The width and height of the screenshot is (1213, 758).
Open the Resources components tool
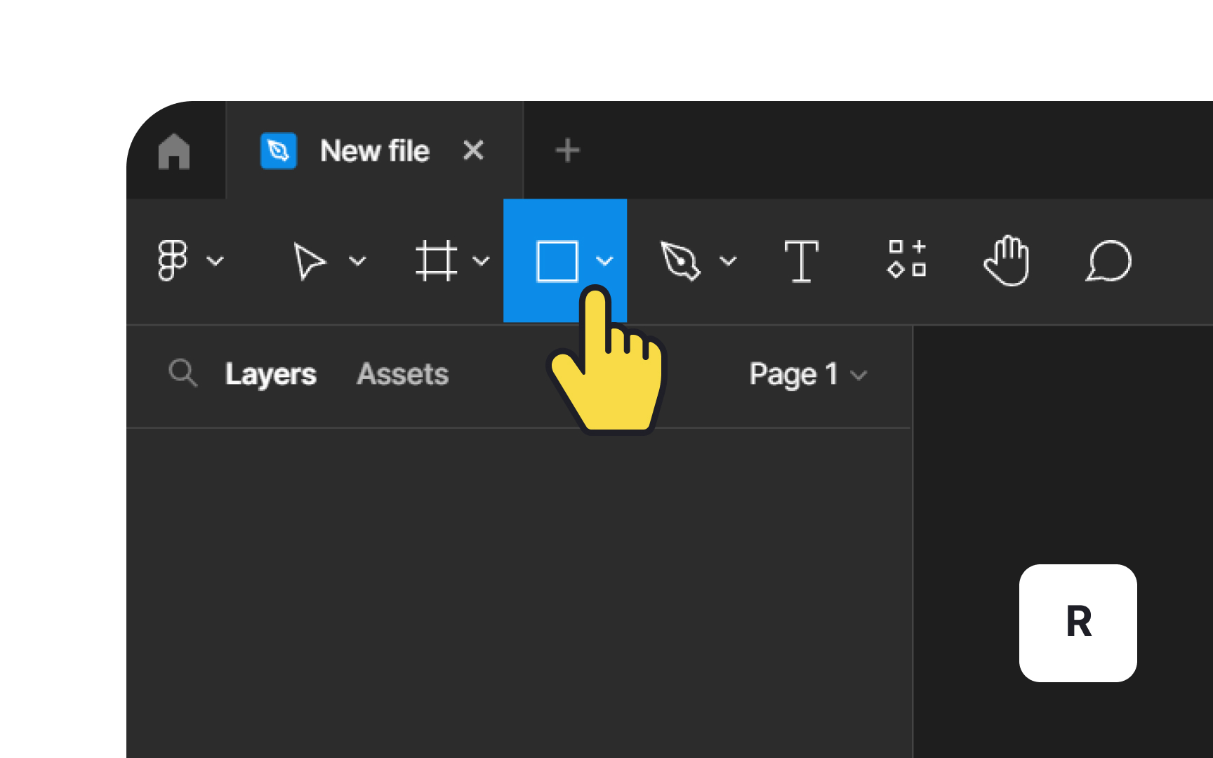tap(907, 259)
